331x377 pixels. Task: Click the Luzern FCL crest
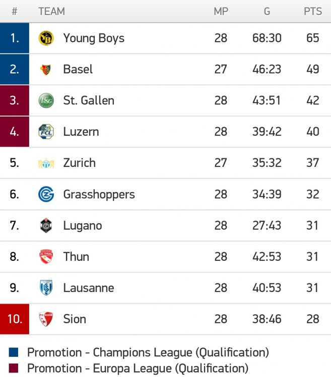point(46,132)
